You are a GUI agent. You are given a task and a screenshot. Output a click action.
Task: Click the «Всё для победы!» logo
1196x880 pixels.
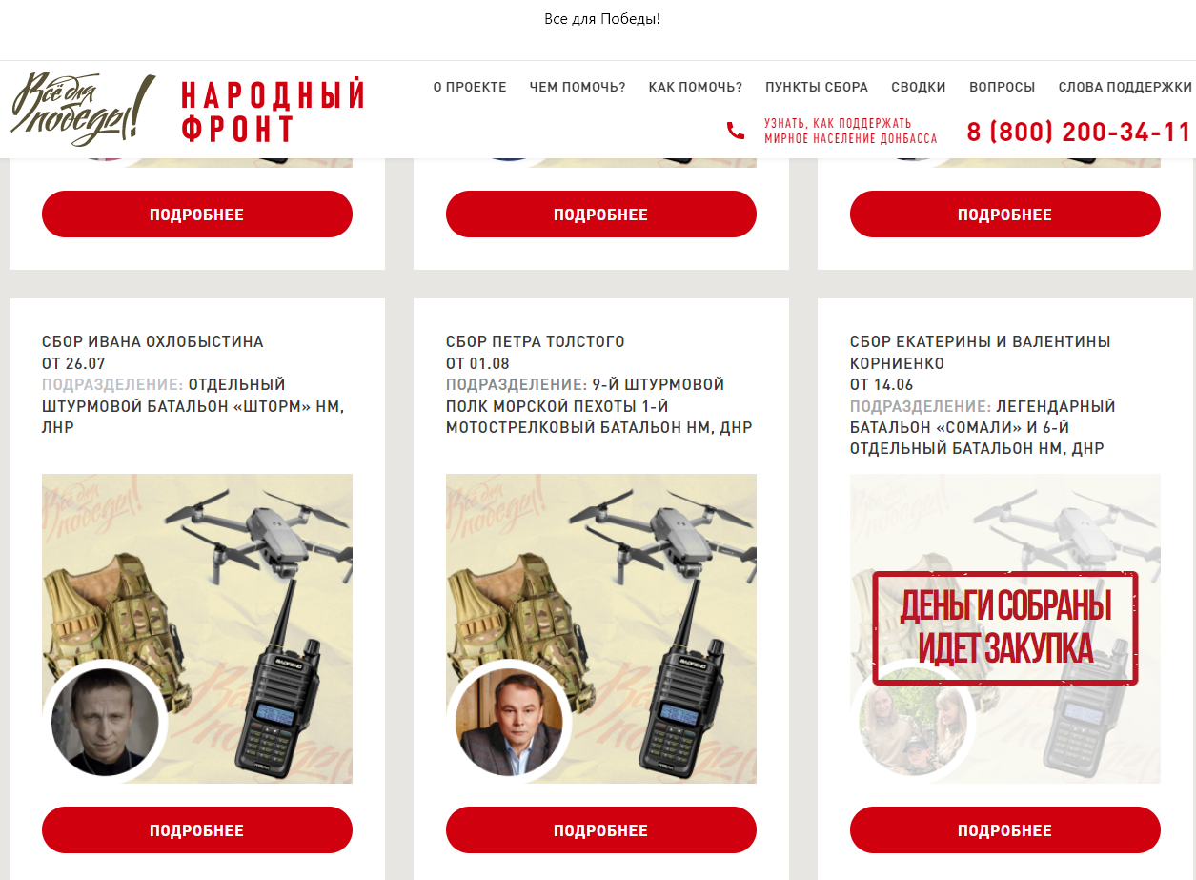[83, 109]
